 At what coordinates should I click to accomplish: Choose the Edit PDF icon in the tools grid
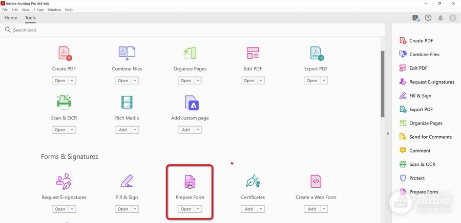coord(253,54)
